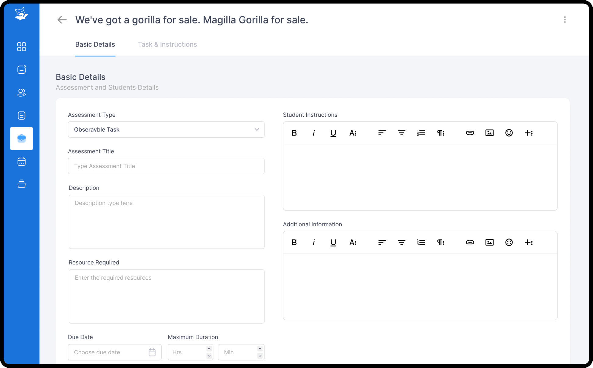
Task: Center align text in Additional Information
Action: [401, 242]
